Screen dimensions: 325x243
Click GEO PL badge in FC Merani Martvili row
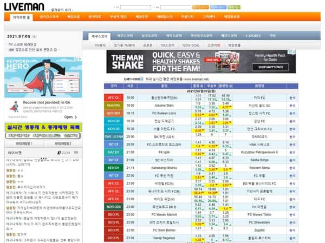114,215
